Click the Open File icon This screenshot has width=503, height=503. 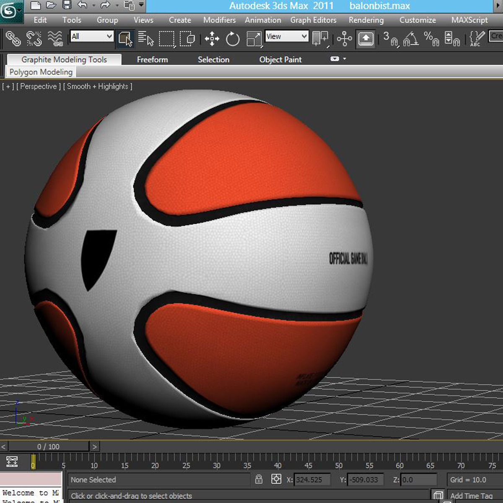[x=51, y=5]
